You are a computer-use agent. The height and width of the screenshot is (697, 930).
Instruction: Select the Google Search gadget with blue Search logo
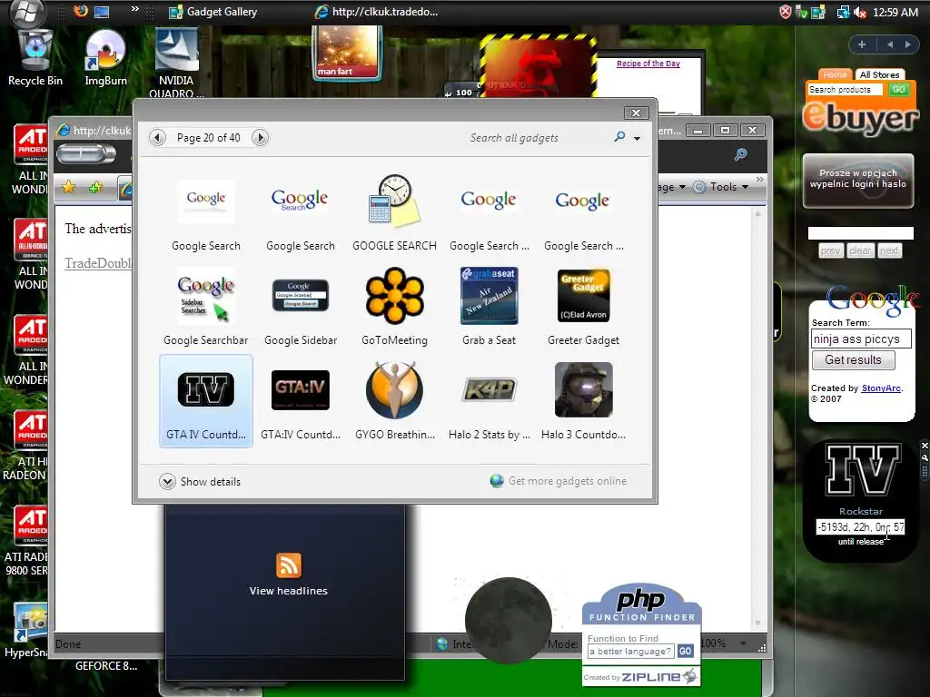[x=300, y=213]
